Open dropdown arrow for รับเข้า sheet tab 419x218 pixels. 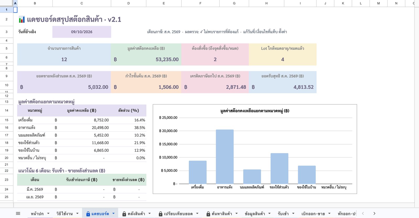(x=293, y=214)
